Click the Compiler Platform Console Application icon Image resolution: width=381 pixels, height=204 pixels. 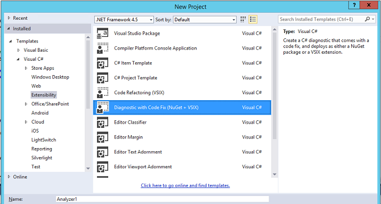102,48
